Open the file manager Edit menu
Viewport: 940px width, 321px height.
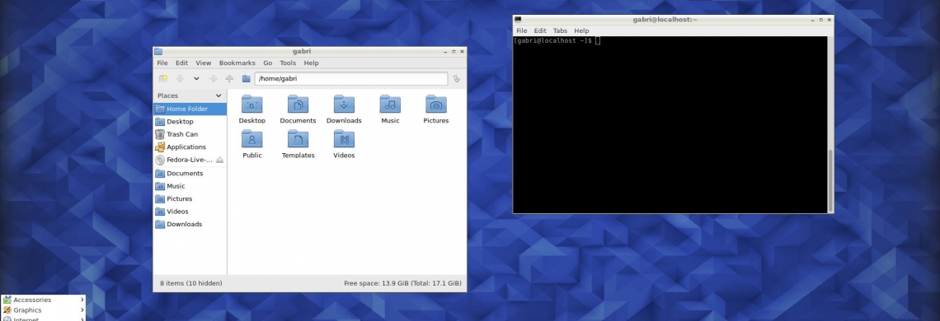(181, 63)
